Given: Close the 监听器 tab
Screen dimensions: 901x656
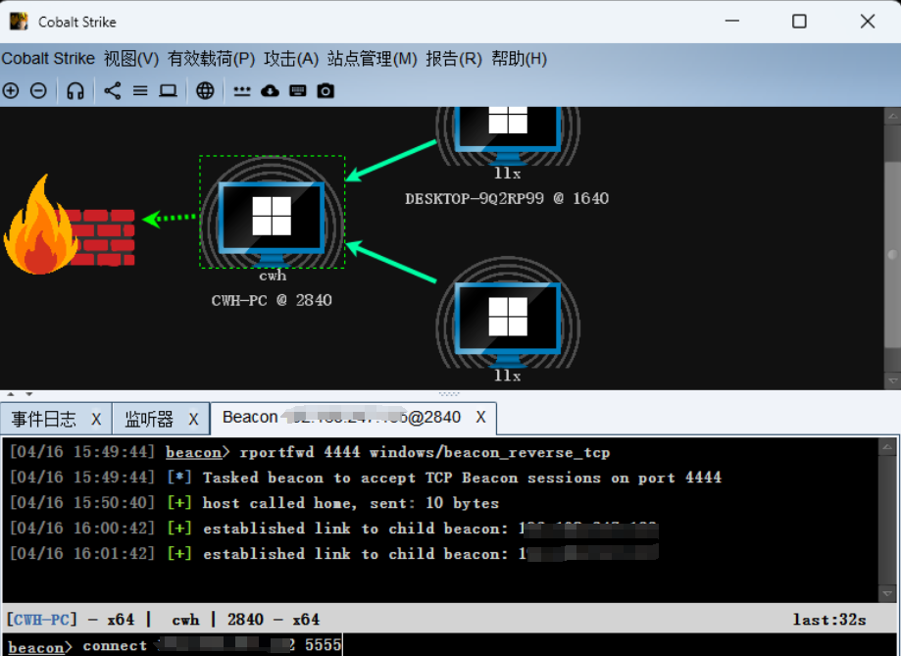Looking at the screenshot, I should click(194, 420).
